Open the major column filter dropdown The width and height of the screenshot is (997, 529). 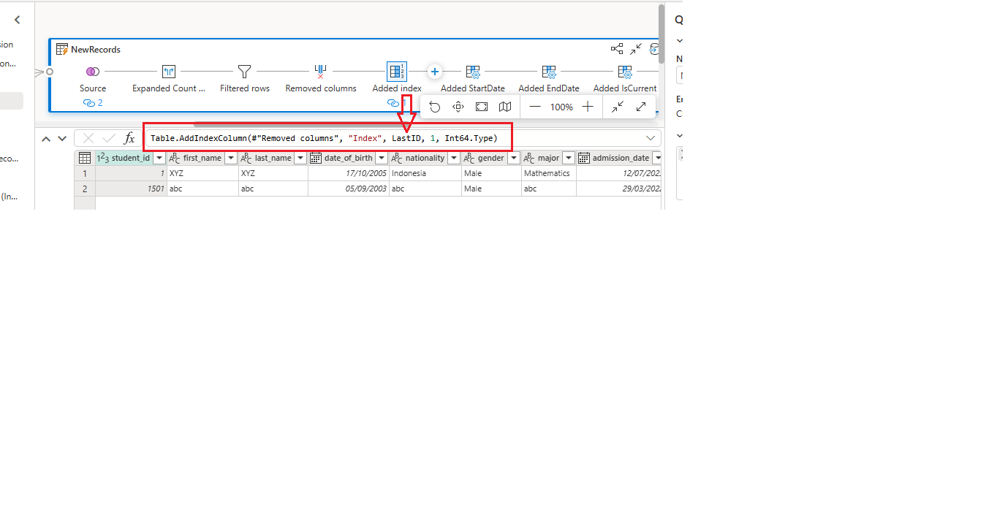pyautogui.click(x=569, y=158)
